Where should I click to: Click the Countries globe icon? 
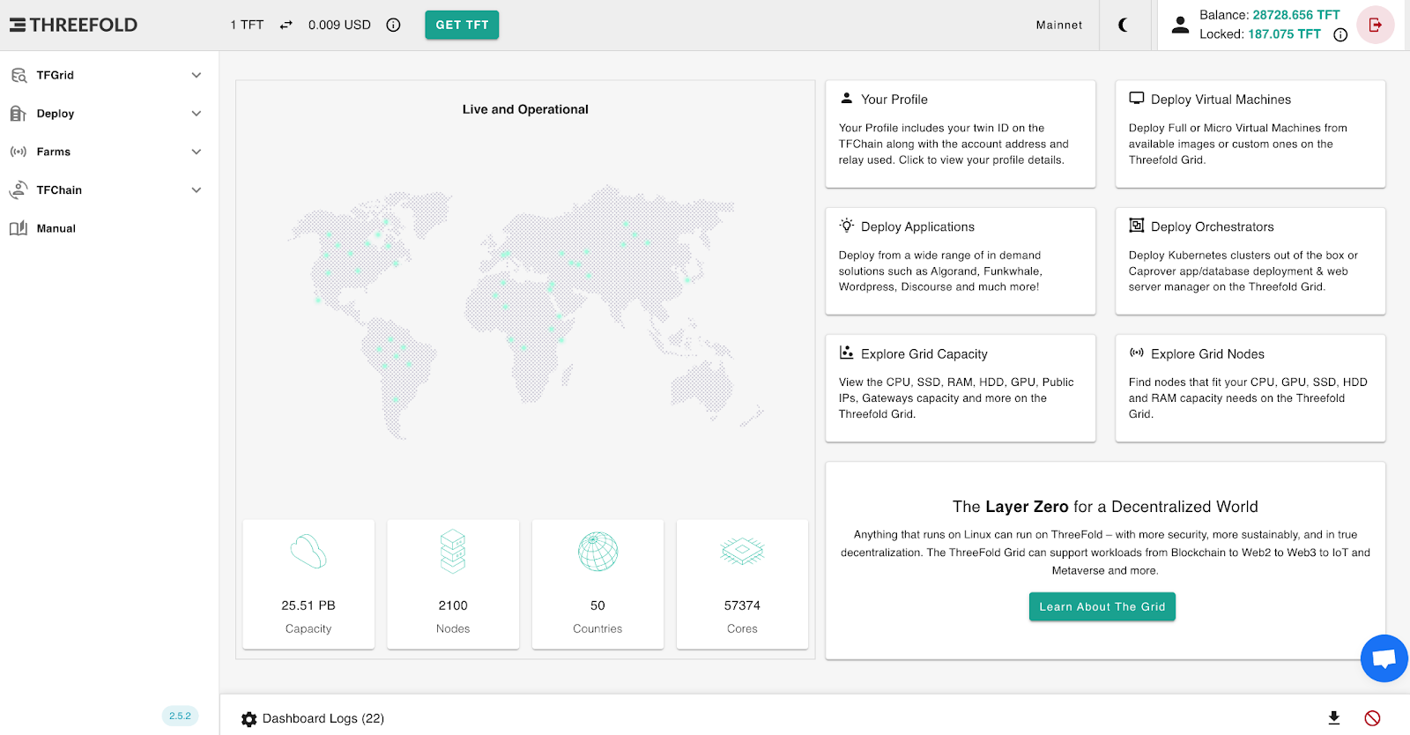click(597, 552)
